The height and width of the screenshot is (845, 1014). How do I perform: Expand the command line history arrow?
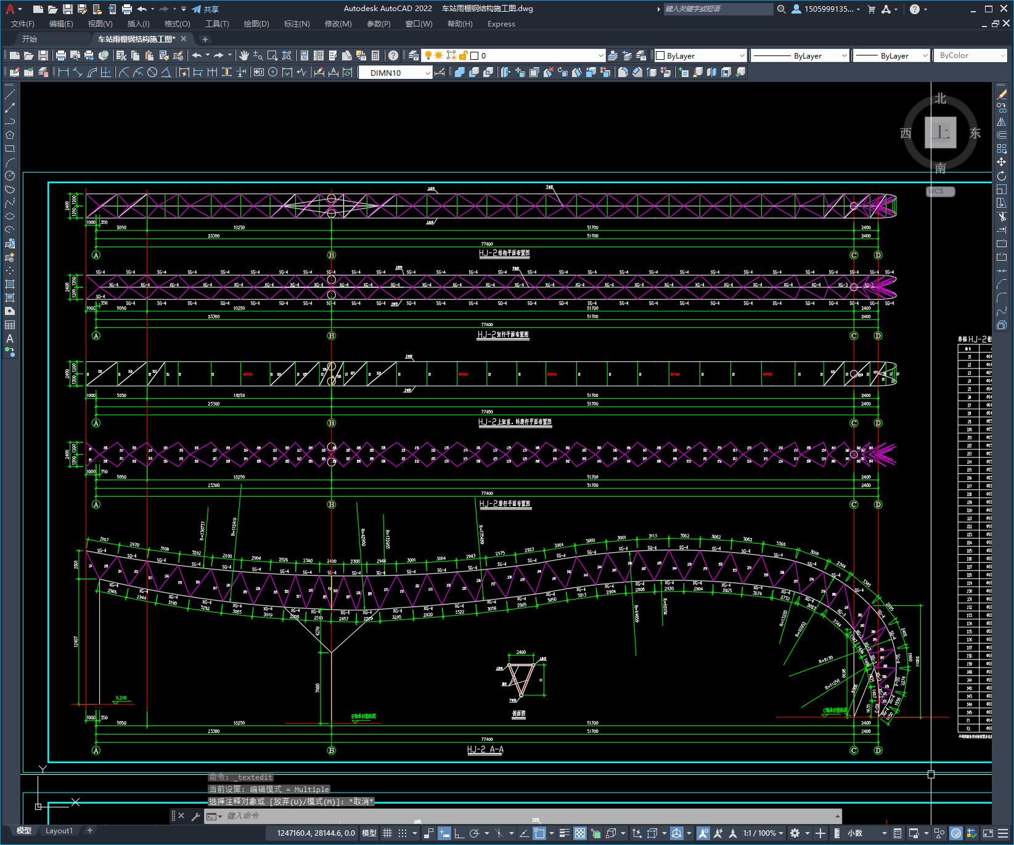[x=837, y=816]
